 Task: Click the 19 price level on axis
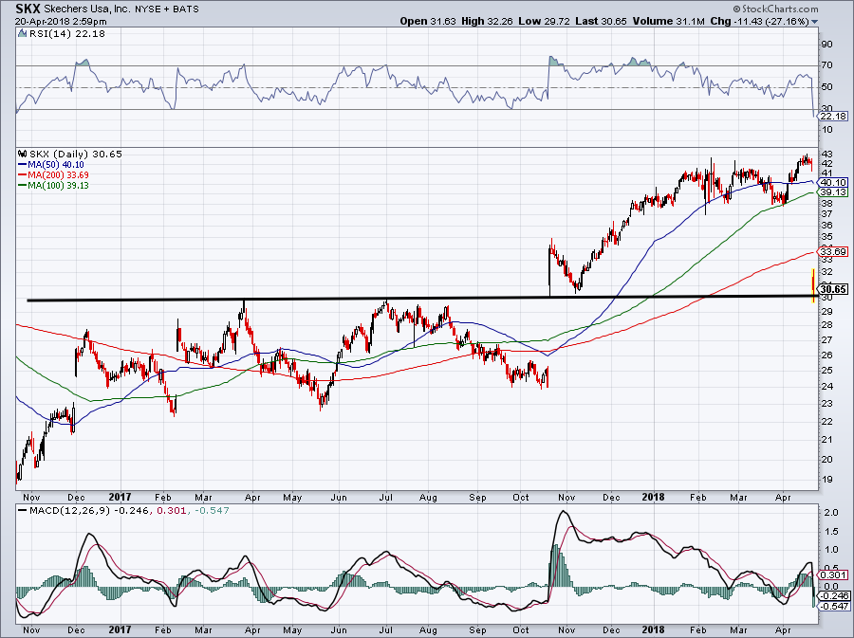826,479
